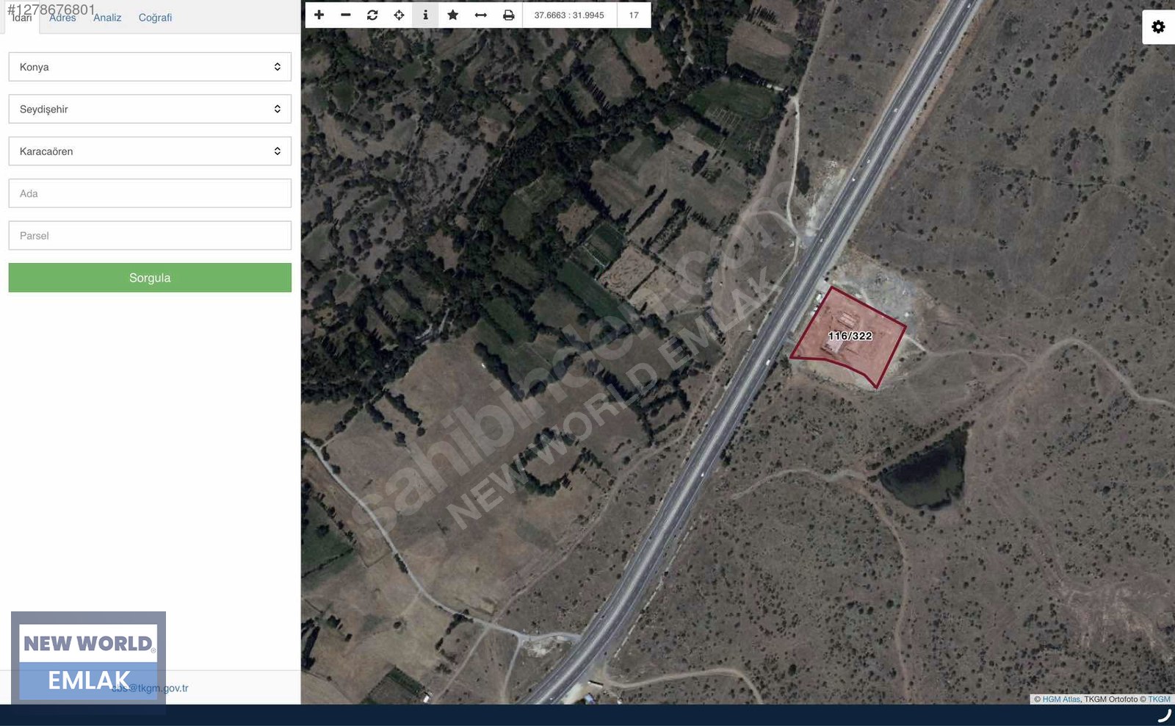Open the HGM Atlas attribution link

1061,699
